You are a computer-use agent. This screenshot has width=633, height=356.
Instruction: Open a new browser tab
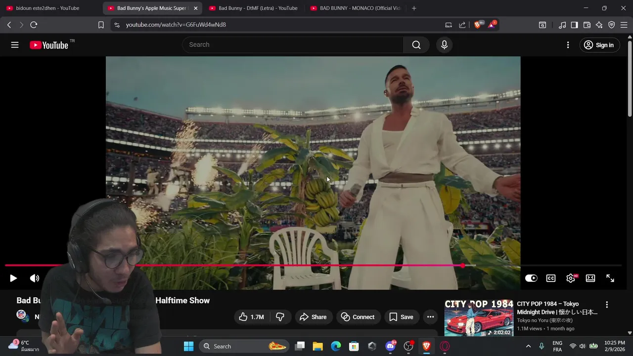(x=414, y=8)
